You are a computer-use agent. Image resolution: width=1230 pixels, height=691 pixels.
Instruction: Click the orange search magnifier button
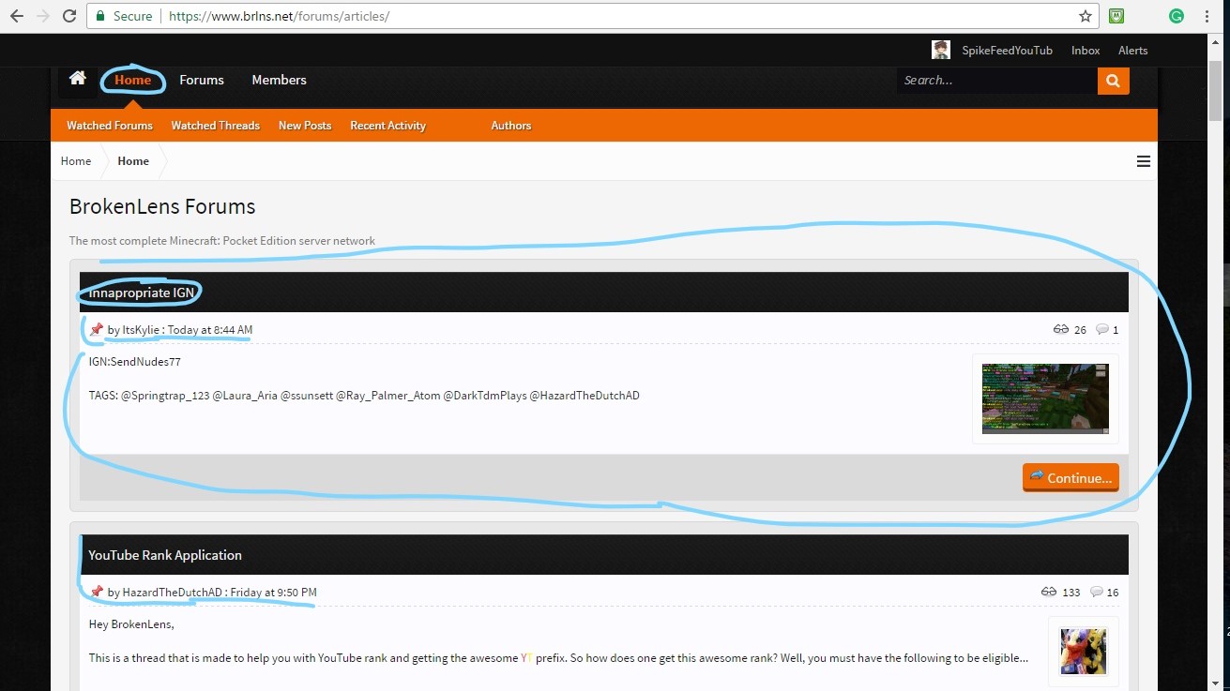[1113, 81]
